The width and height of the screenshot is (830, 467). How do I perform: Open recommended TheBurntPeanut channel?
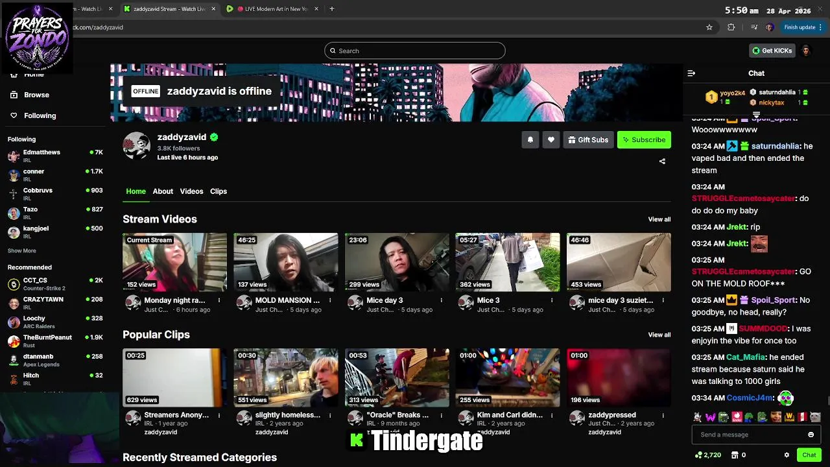tap(55, 341)
